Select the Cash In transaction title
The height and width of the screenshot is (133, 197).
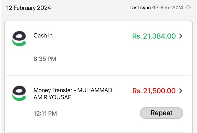pyautogui.click(x=43, y=36)
